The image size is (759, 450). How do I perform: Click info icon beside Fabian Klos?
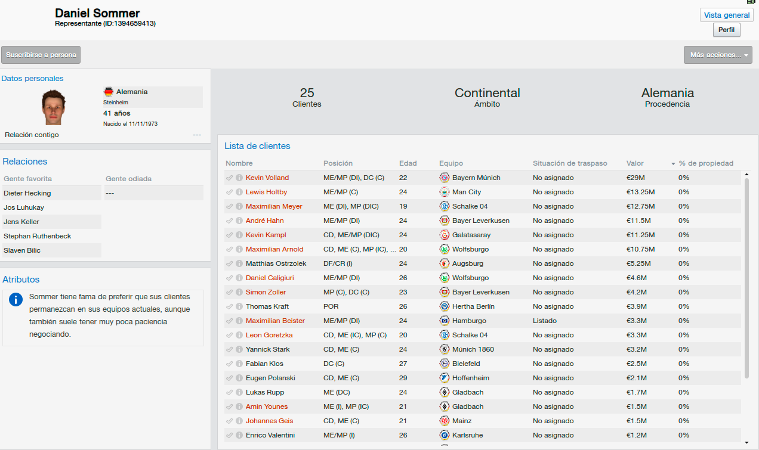click(239, 364)
